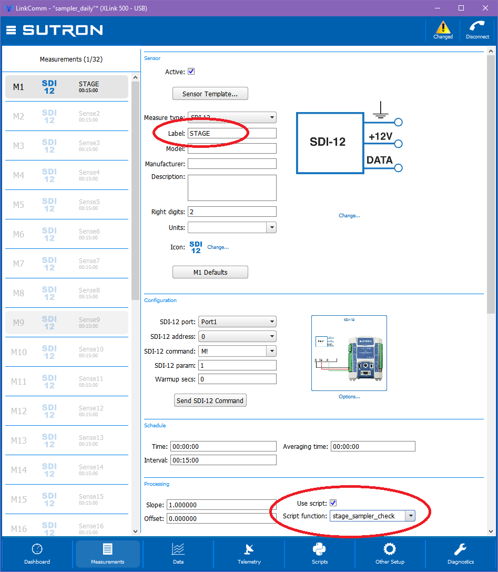Click Change link next to Icon

(218, 247)
